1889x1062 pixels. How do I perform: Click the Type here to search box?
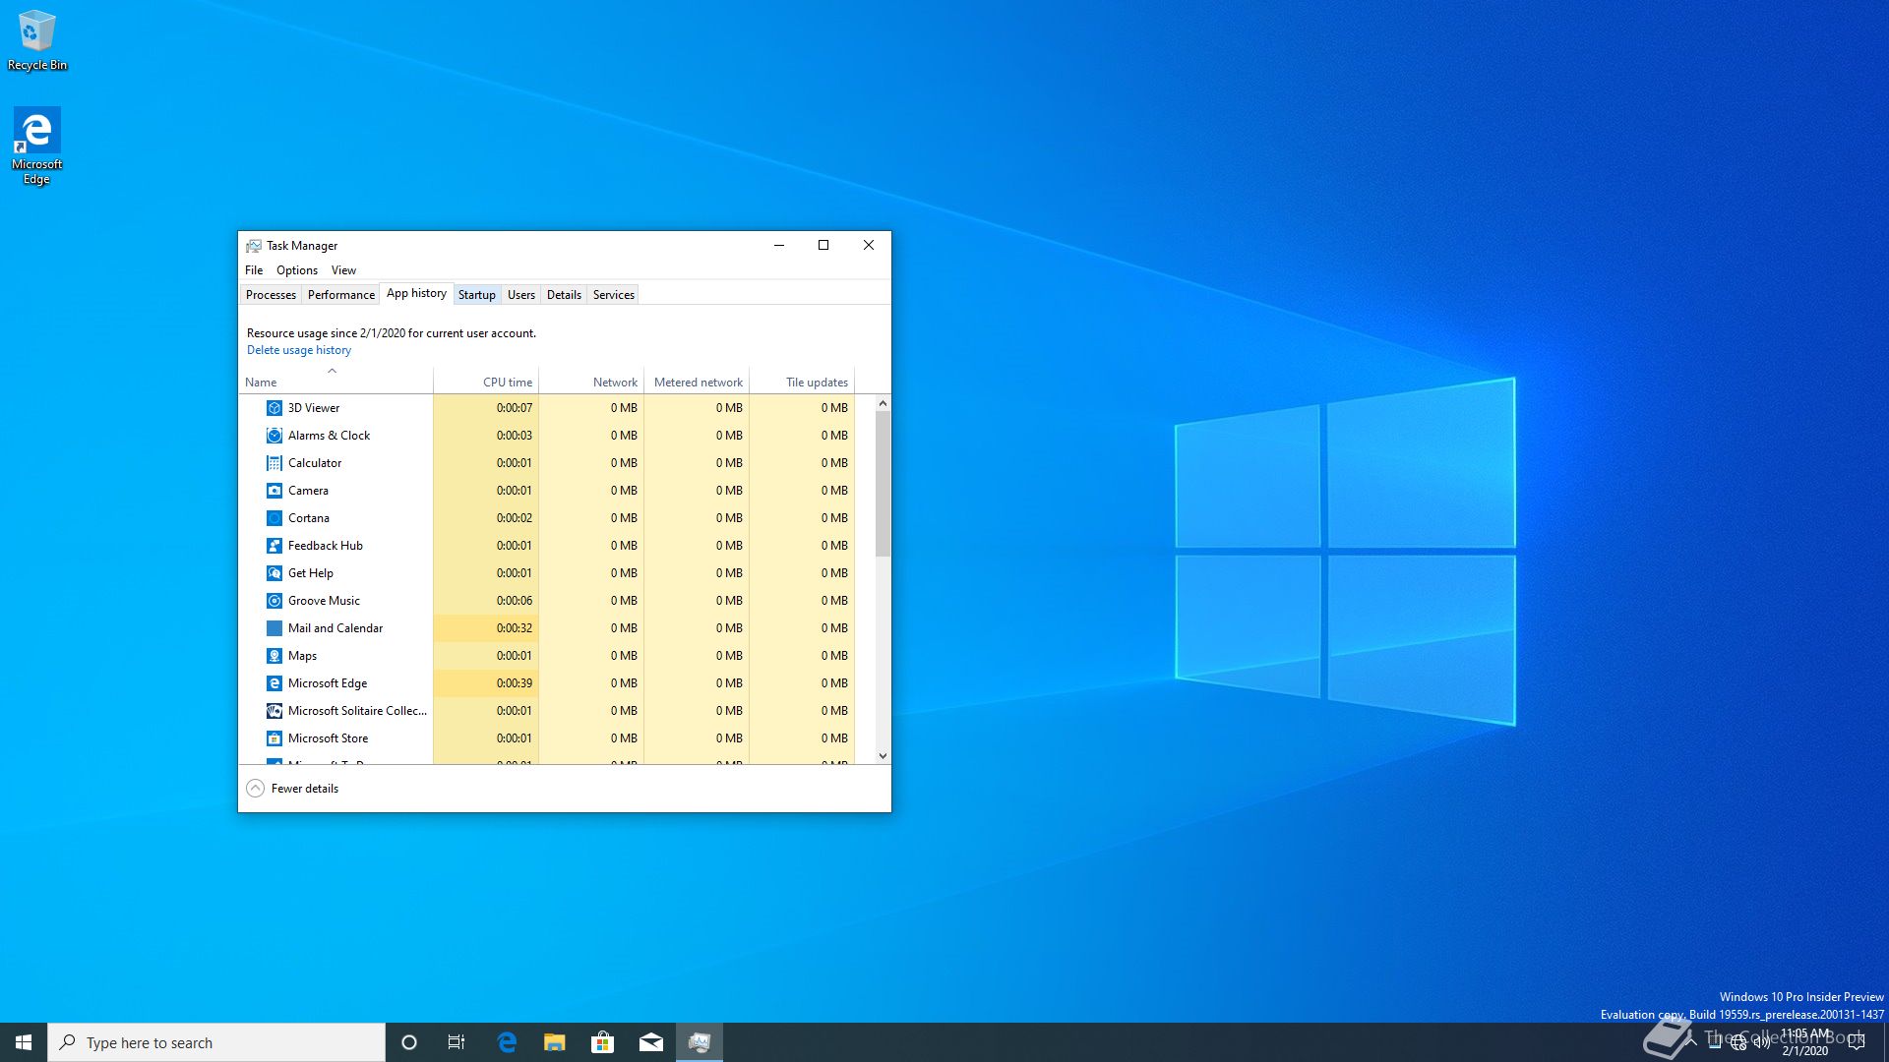pos(216,1042)
